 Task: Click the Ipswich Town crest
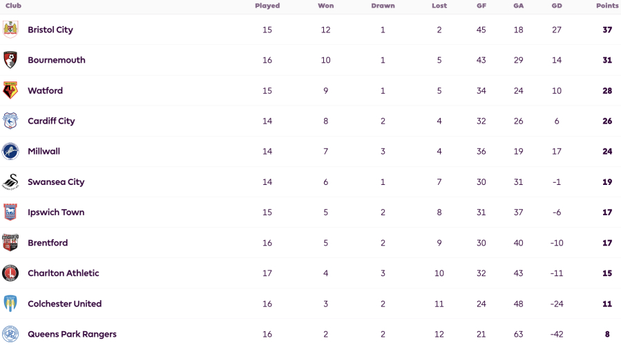coord(10,212)
